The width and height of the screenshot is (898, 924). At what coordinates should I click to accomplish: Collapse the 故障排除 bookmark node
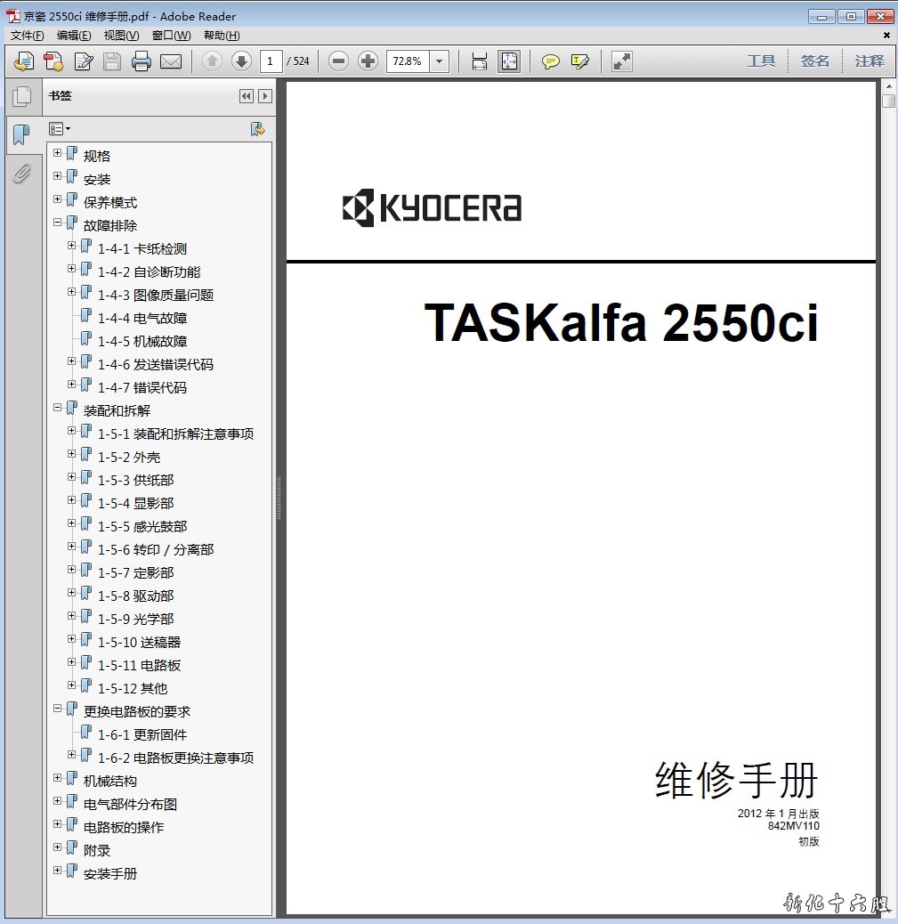[58, 223]
